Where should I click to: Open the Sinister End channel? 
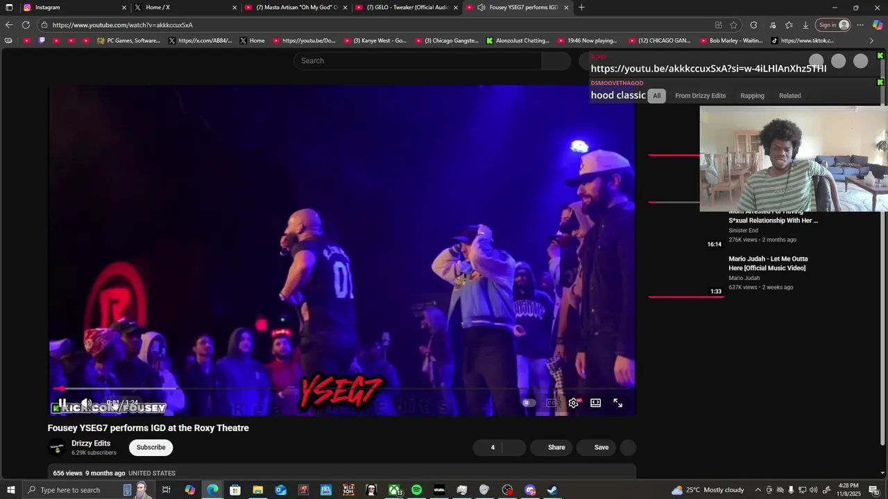743,230
